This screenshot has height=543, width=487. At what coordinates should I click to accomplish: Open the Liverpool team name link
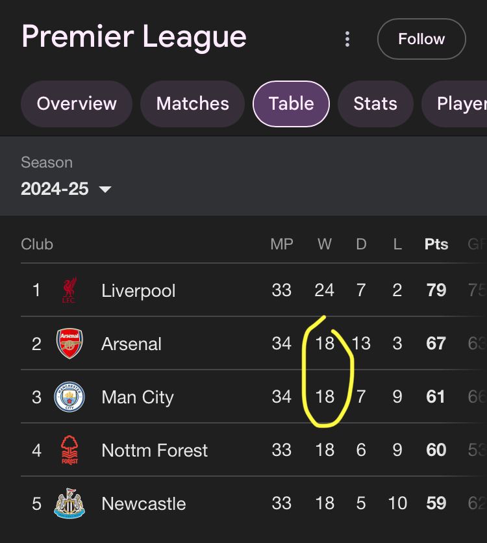click(x=138, y=290)
